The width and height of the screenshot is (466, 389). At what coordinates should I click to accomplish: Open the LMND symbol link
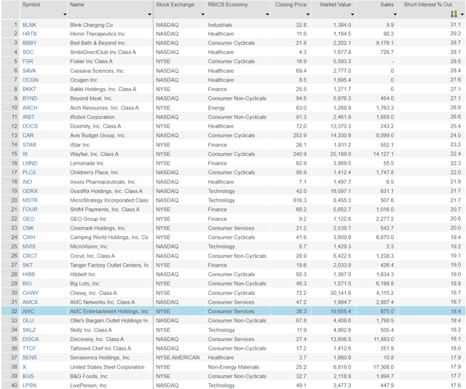[x=30, y=163]
